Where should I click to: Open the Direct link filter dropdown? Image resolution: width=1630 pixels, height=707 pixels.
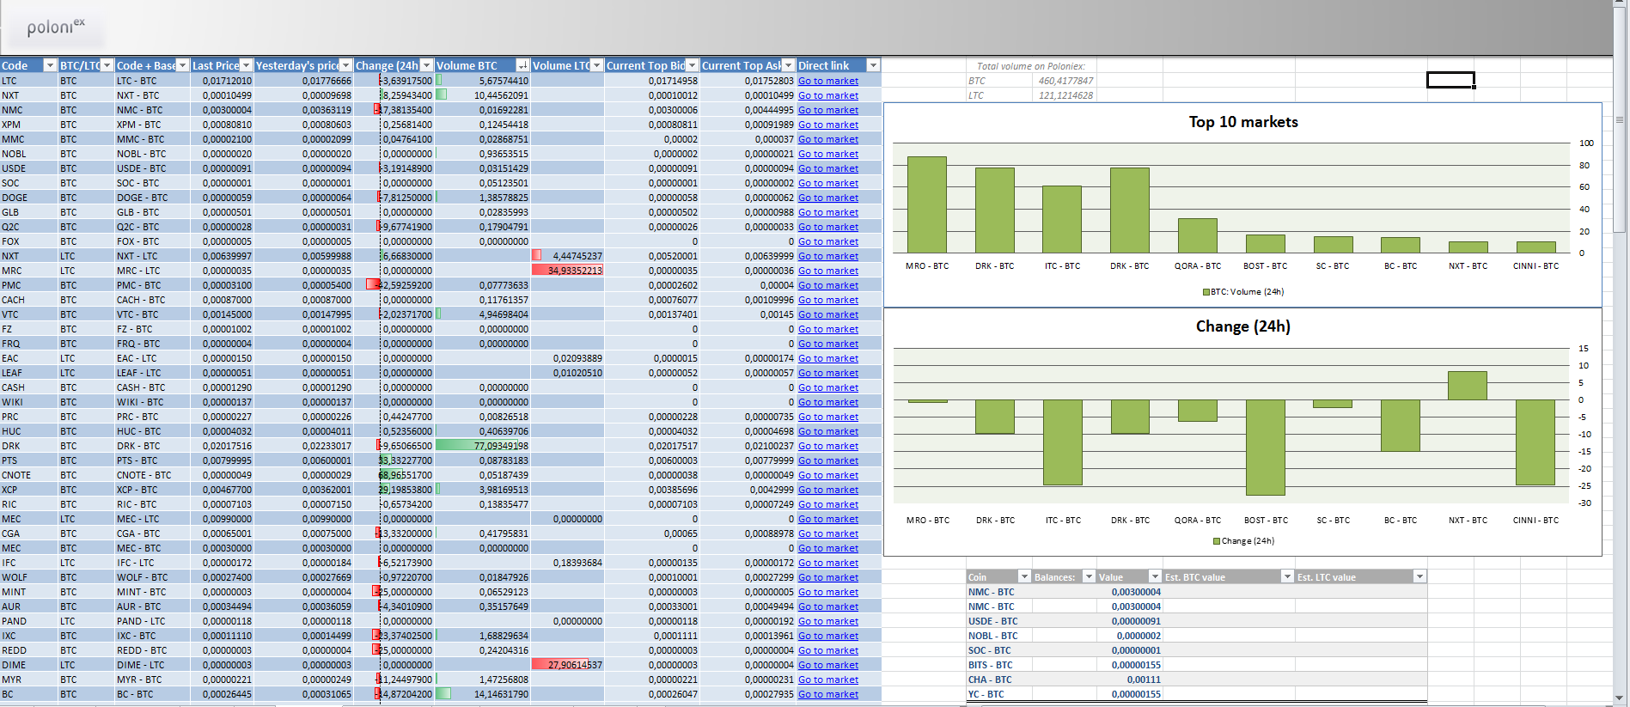click(x=873, y=65)
